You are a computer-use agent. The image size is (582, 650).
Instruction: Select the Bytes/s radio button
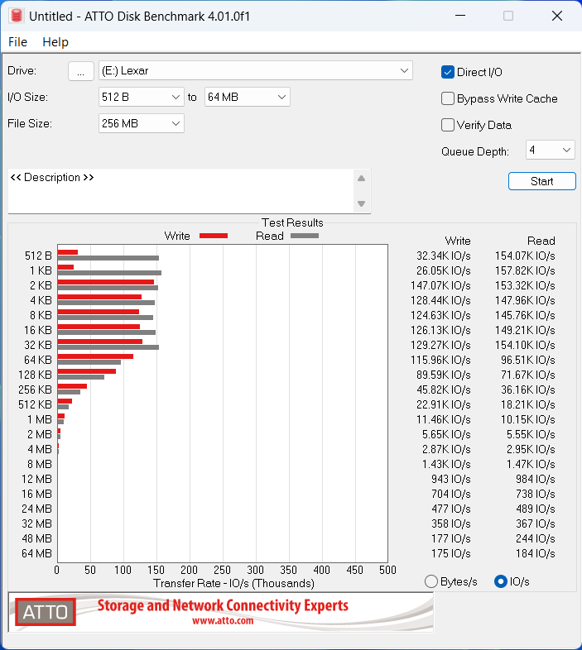click(431, 581)
